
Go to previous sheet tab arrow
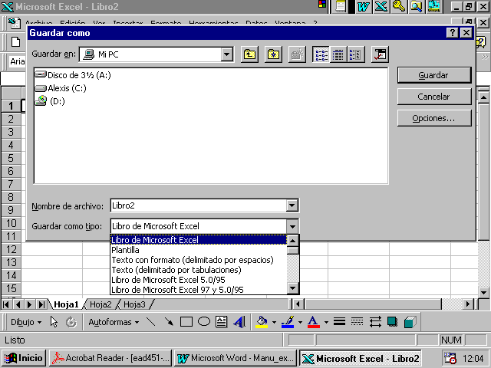point(18,304)
